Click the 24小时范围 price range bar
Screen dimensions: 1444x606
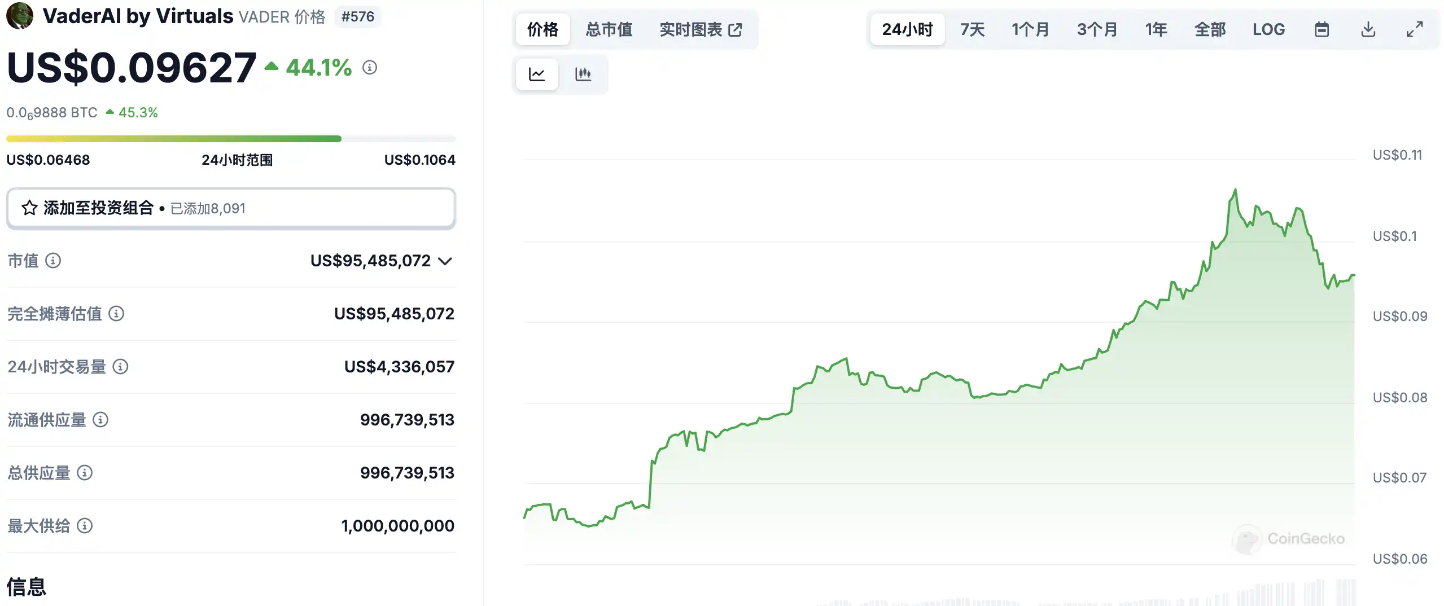coord(231,139)
